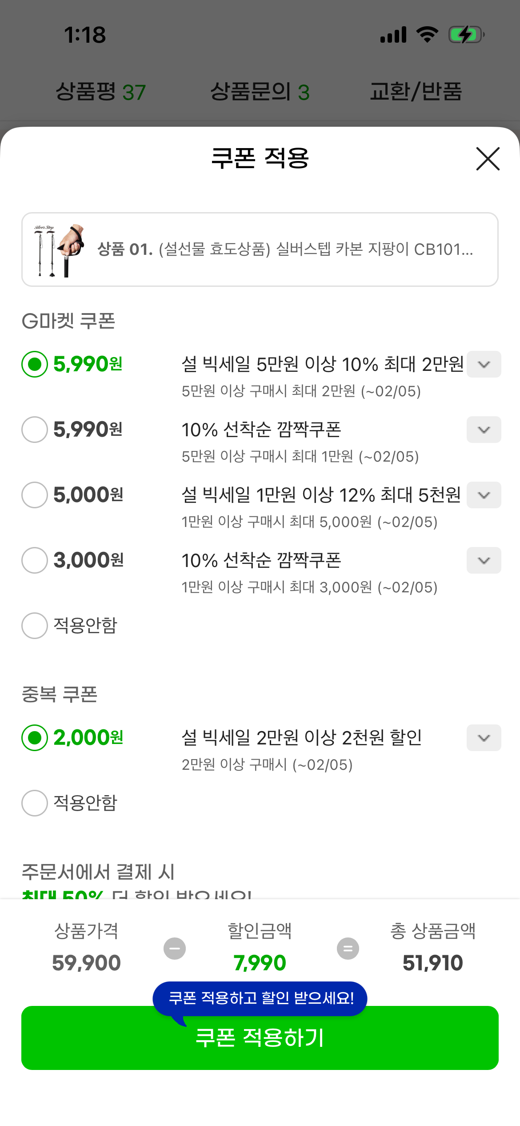Expand the 3,000원 깜짝쿠폰 details chevron
The image size is (520, 1126).
pyautogui.click(x=484, y=560)
